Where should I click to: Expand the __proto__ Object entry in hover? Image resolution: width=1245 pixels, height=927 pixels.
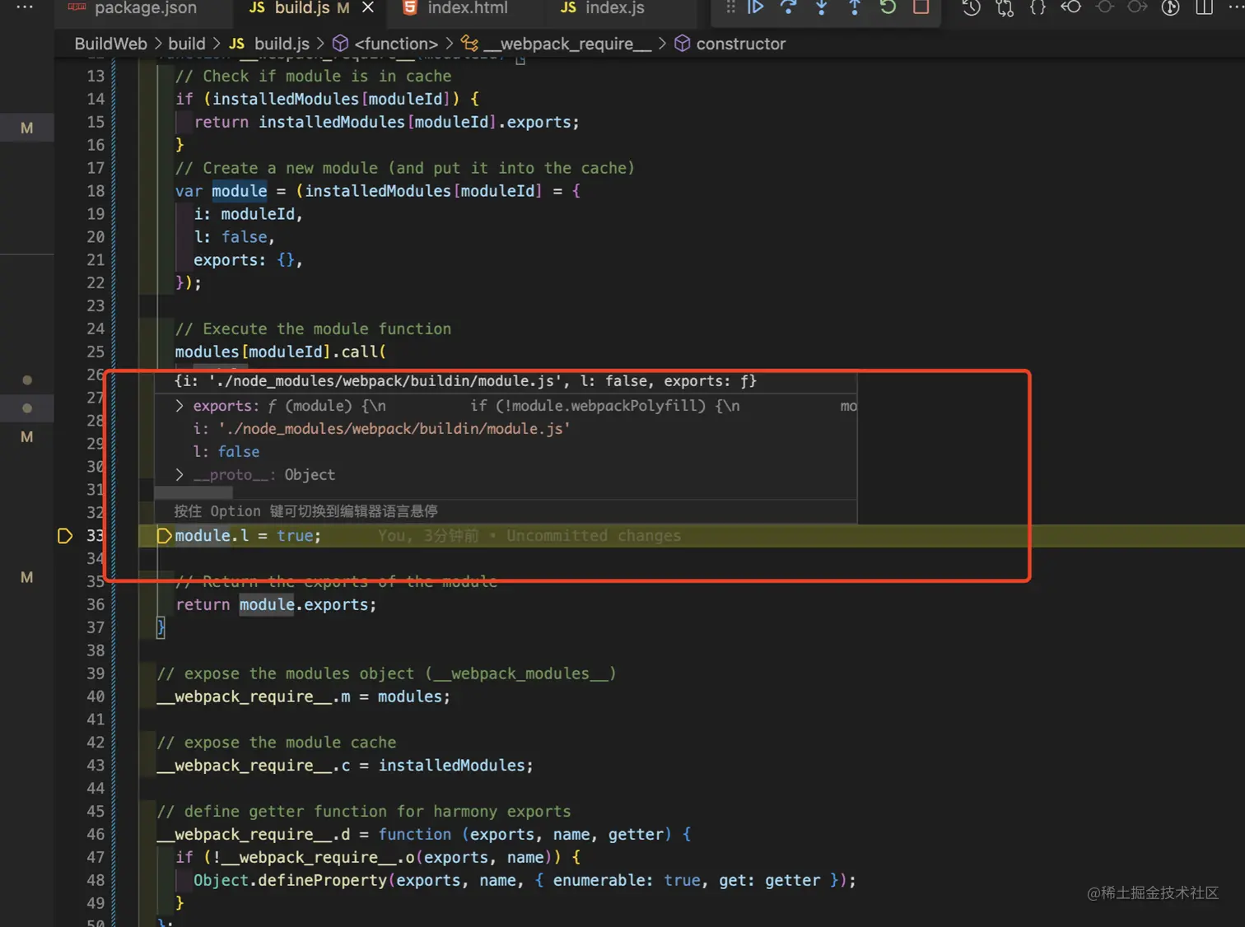coord(180,475)
